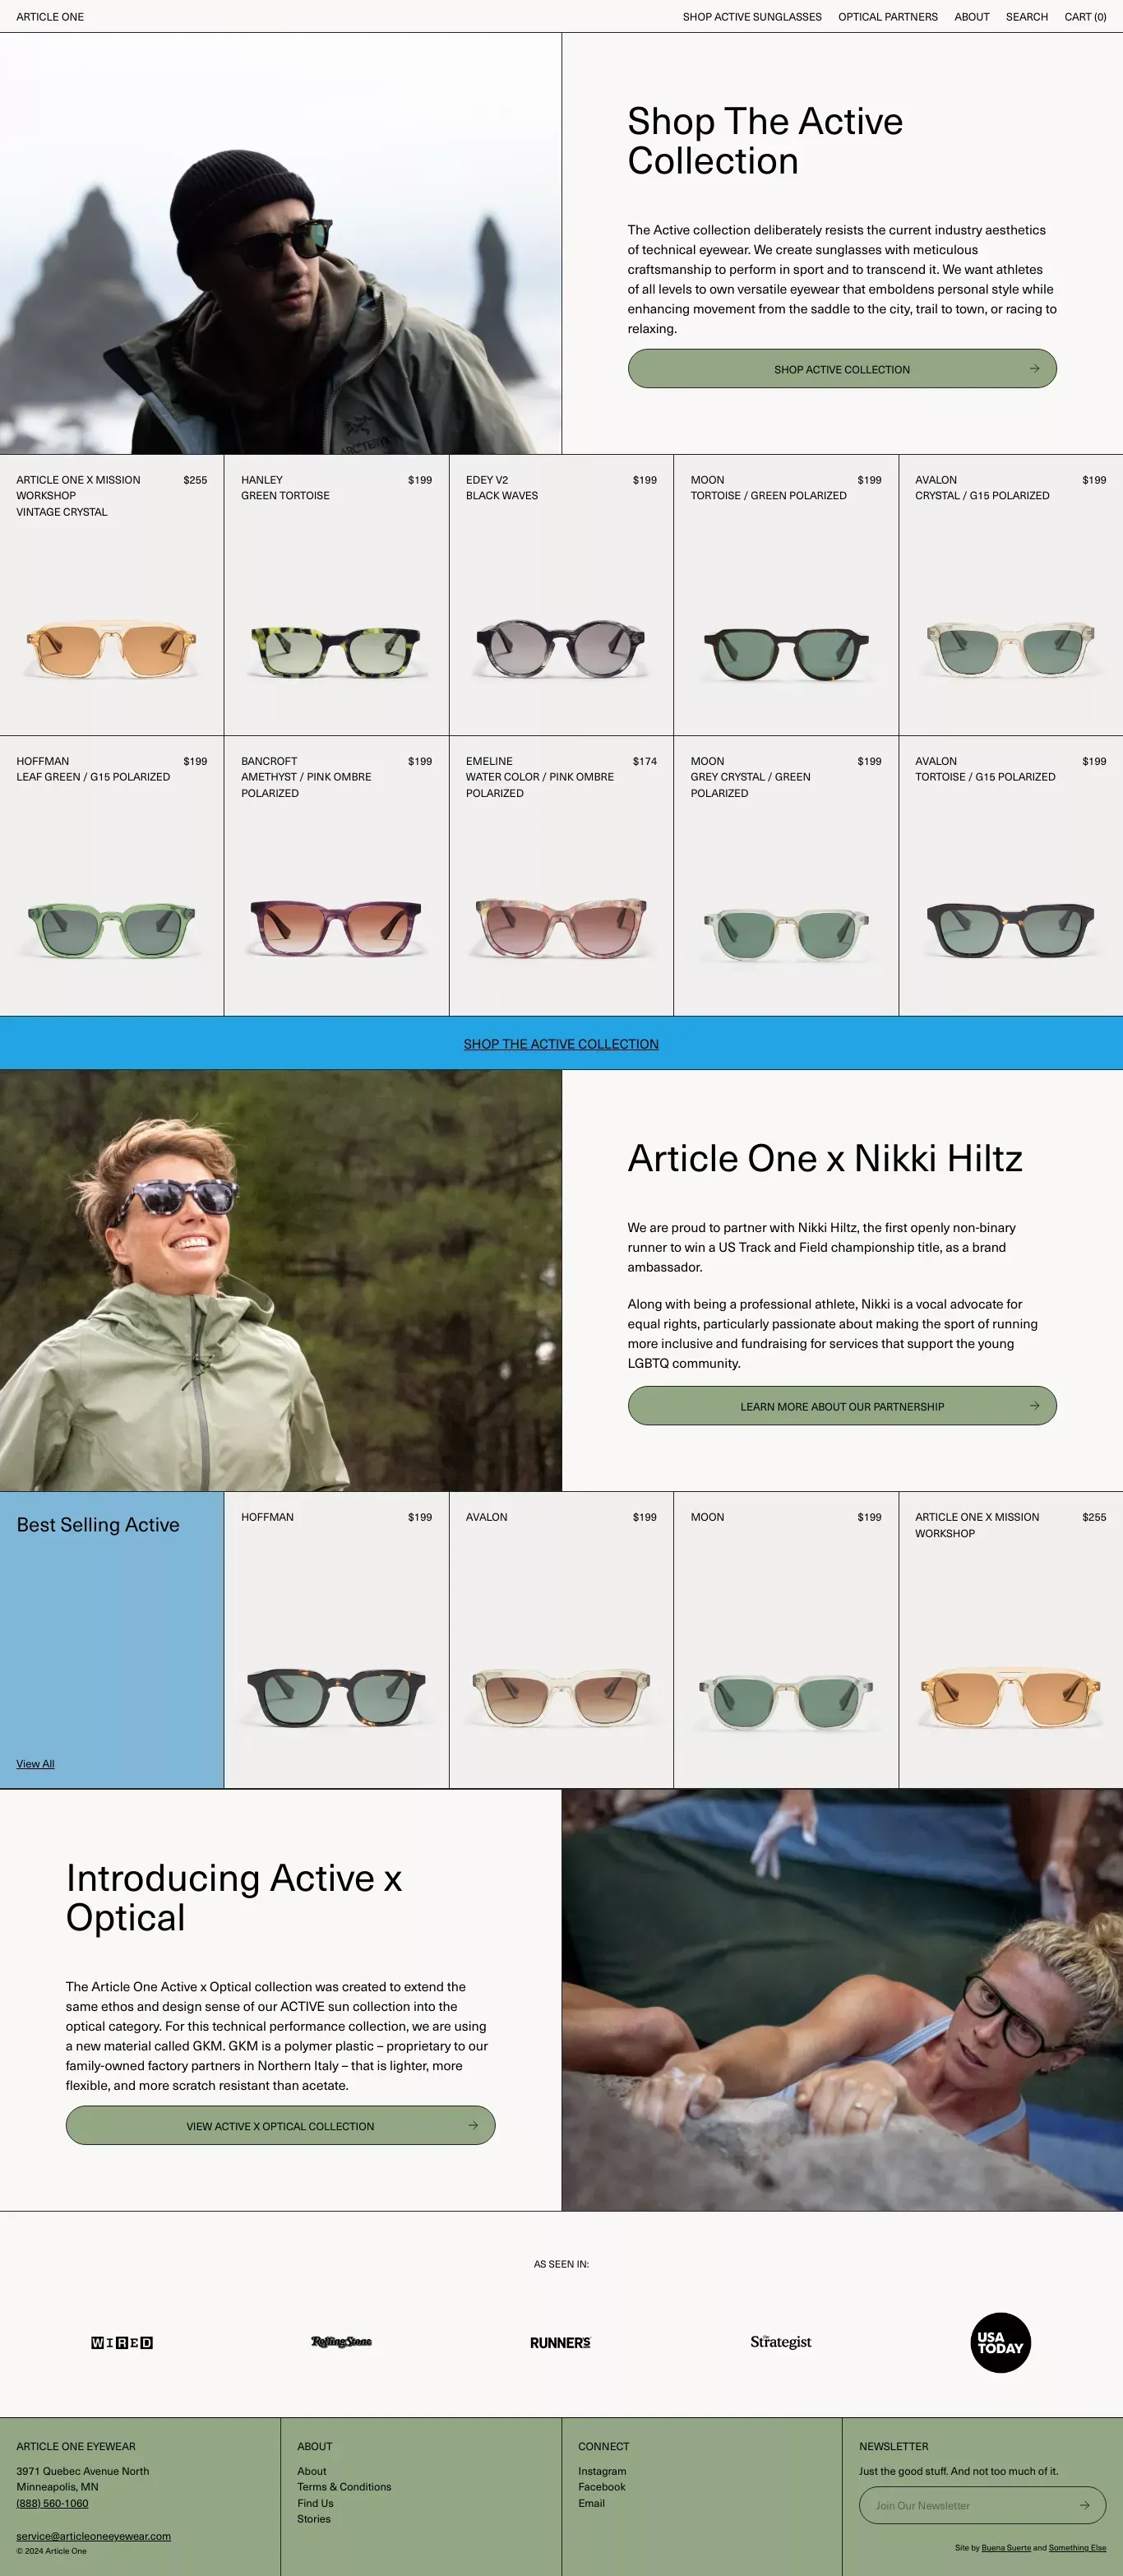Click the Shop The Active Collection heading
The image size is (1123, 2576).
[x=765, y=141]
